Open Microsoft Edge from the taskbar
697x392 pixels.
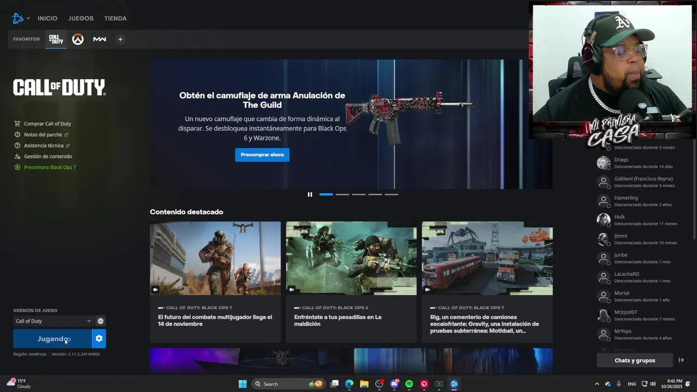tap(349, 384)
